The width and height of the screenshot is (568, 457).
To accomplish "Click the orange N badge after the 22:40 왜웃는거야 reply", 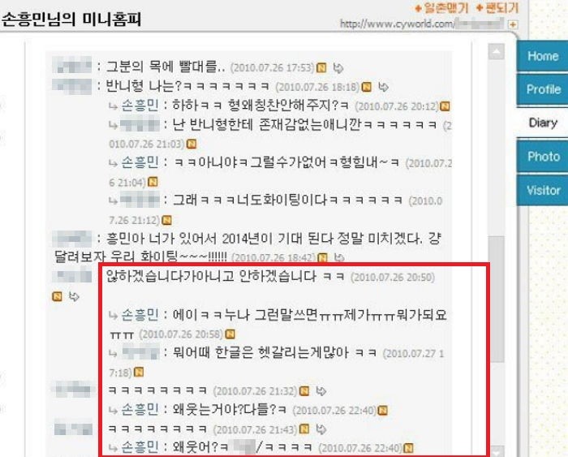I will point(382,411).
